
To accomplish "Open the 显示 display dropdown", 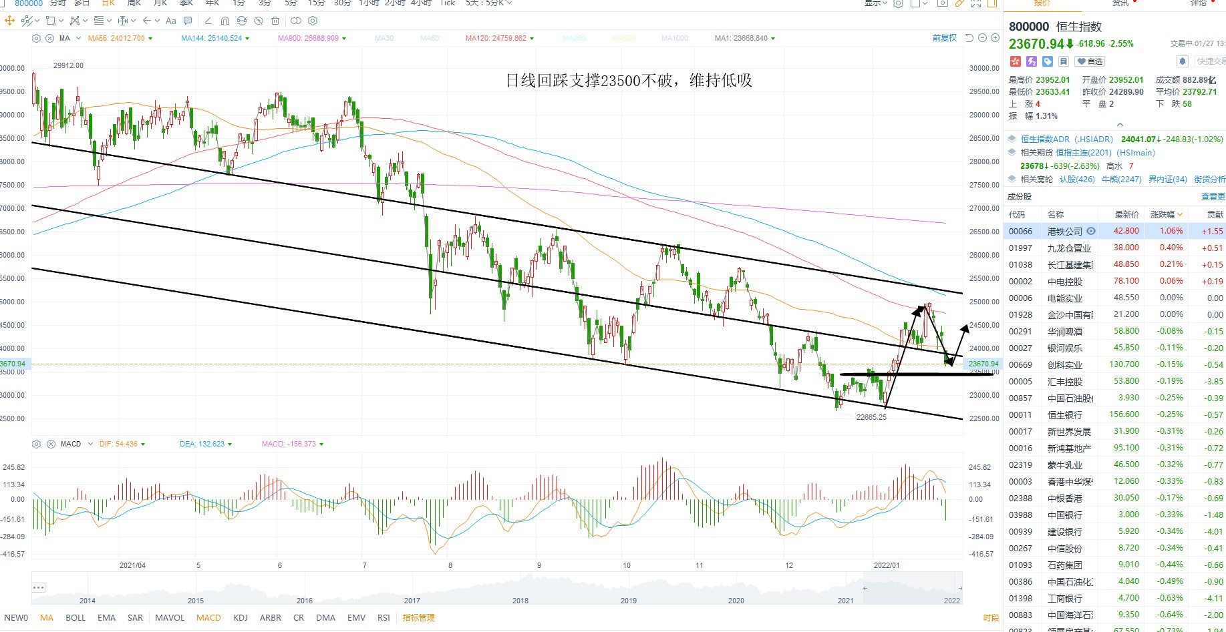I will (x=875, y=3).
